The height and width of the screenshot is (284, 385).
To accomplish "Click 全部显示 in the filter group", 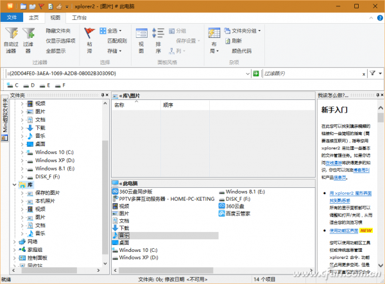I will [x=56, y=51].
